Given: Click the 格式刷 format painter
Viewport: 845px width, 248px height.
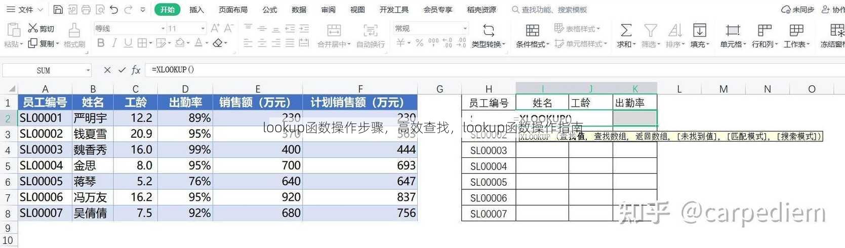Looking at the screenshot, I should pyautogui.click(x=74, y=35).
